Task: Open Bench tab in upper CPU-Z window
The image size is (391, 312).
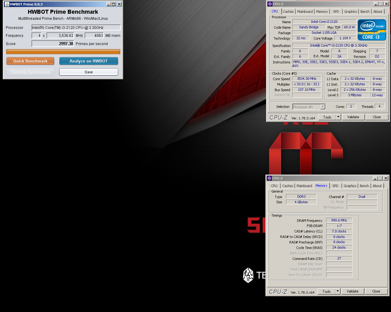Action: [365, 12]
